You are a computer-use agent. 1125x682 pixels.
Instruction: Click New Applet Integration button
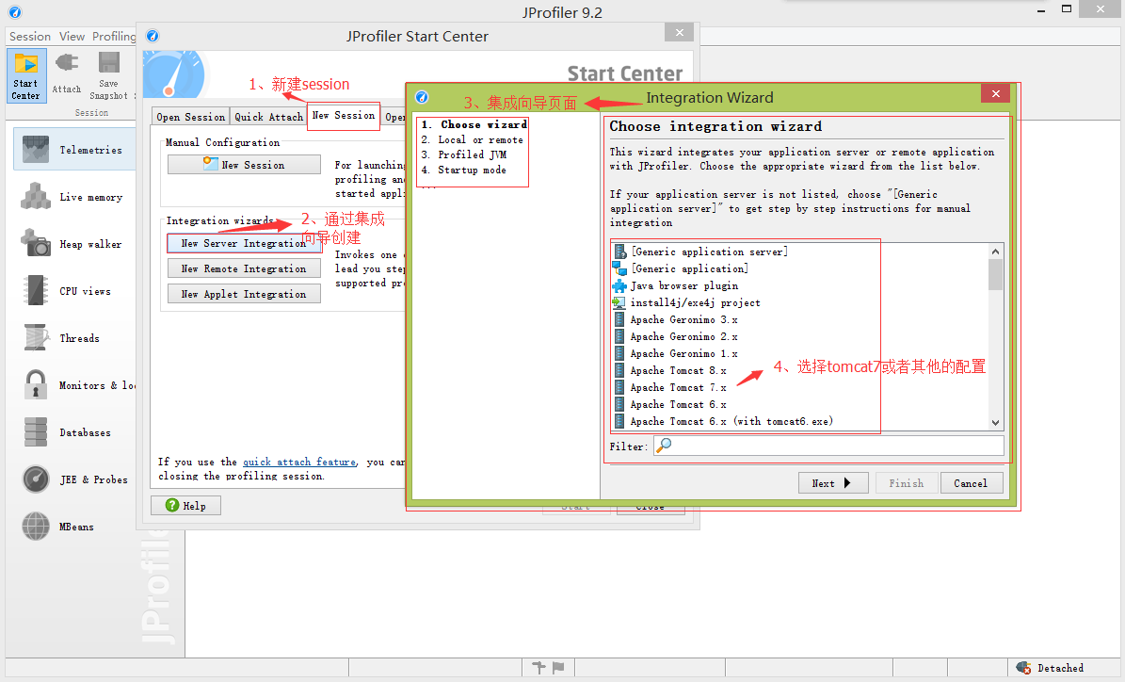pos(244,294)
